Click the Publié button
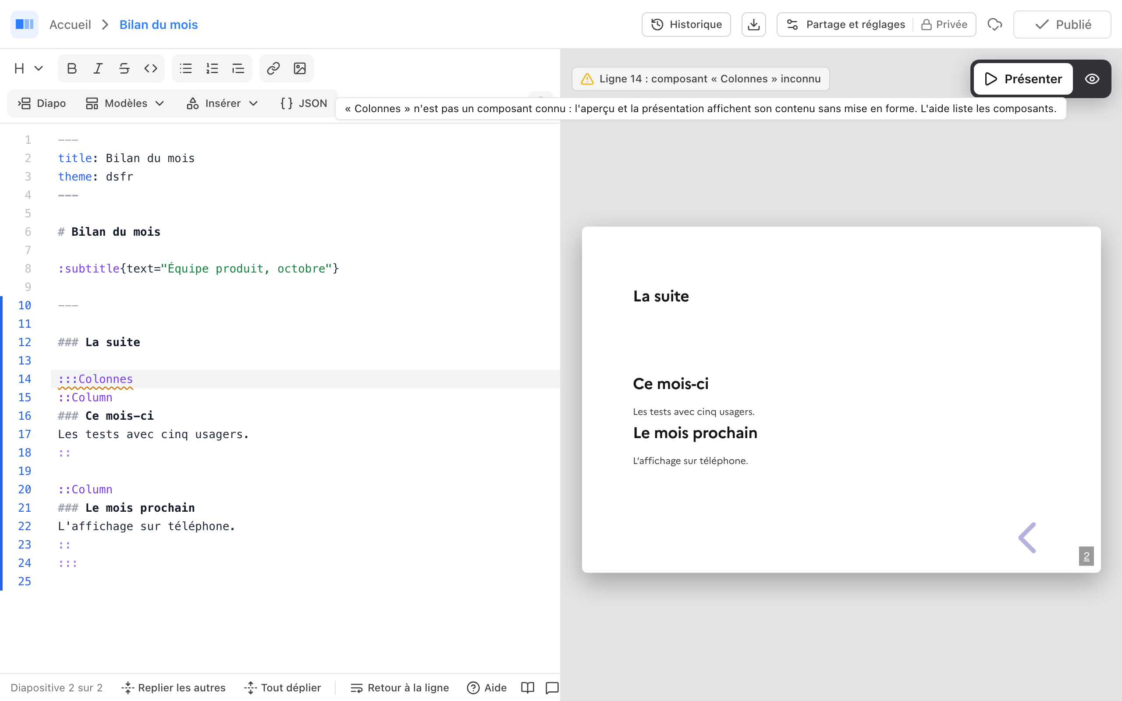This screenshot has width=1122, height=701. tap(1062, 25)
